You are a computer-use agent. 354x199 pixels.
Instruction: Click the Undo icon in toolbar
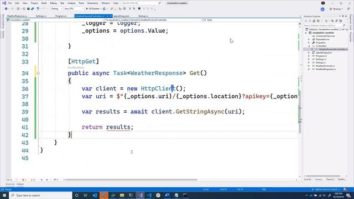38,9
